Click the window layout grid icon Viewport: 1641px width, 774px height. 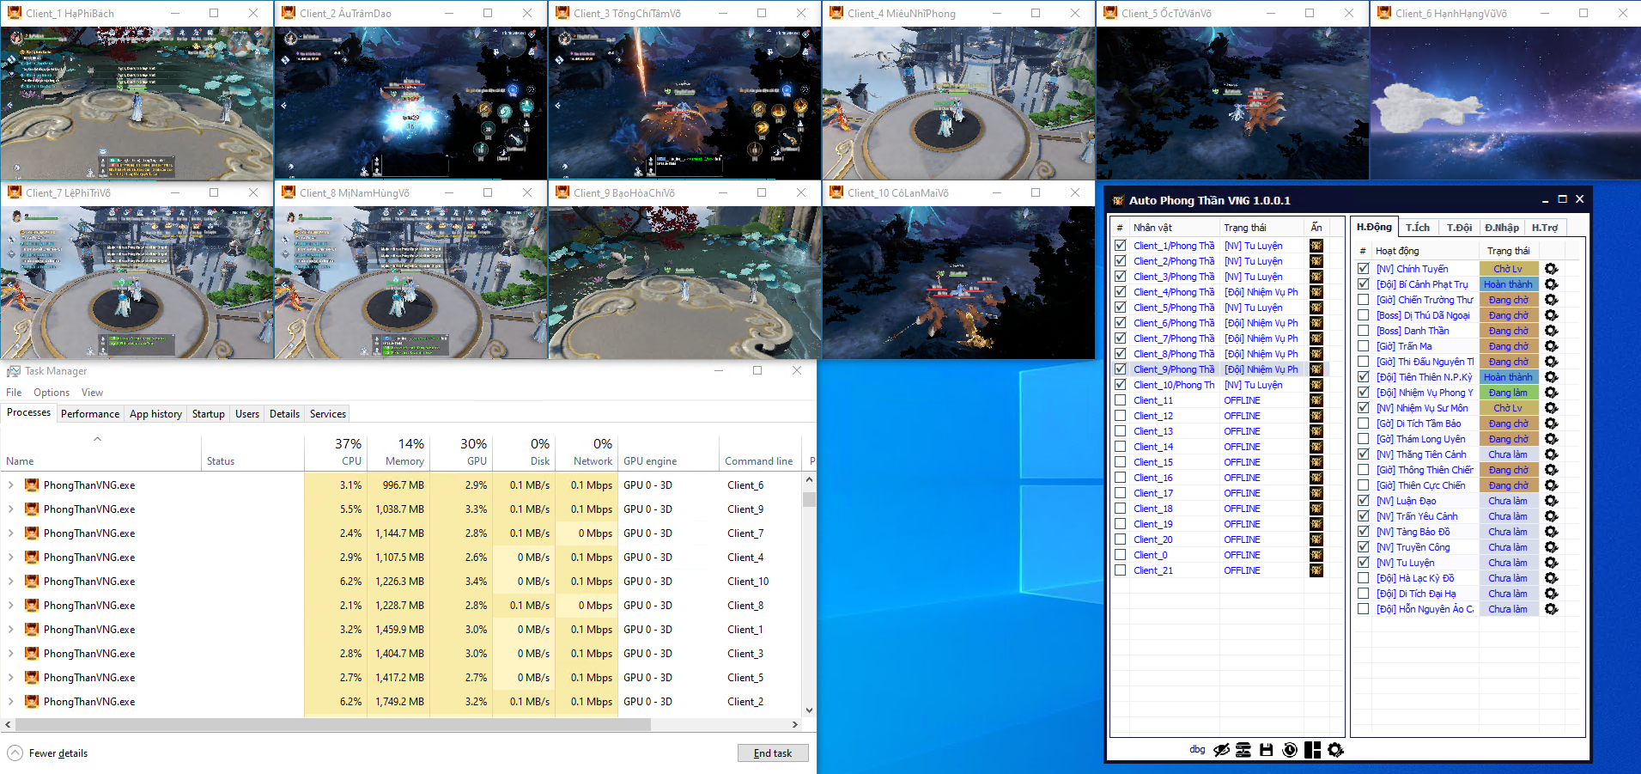coord(1312,750)
